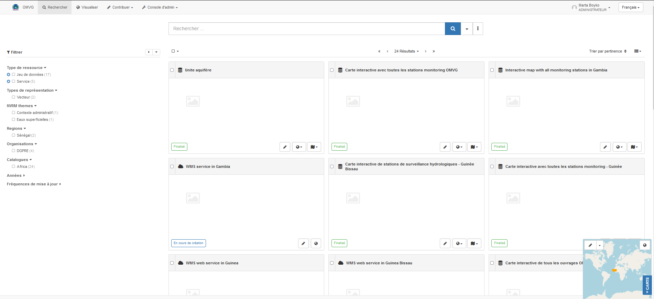
Task: Open the Contribuer menu
Action: pyautogui.click(x=120, y=7)
